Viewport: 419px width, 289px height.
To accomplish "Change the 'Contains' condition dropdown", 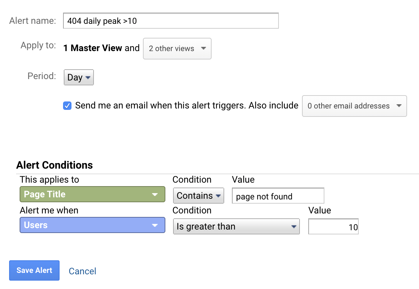I will pos(198,196).
